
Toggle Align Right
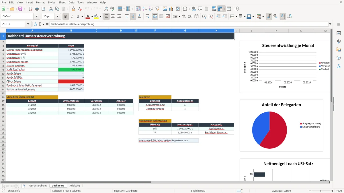[x=119, y=17]
